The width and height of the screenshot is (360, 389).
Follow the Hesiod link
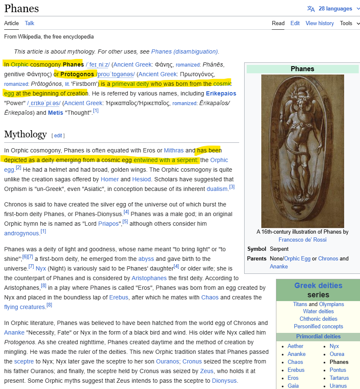(x=141, y=179)
